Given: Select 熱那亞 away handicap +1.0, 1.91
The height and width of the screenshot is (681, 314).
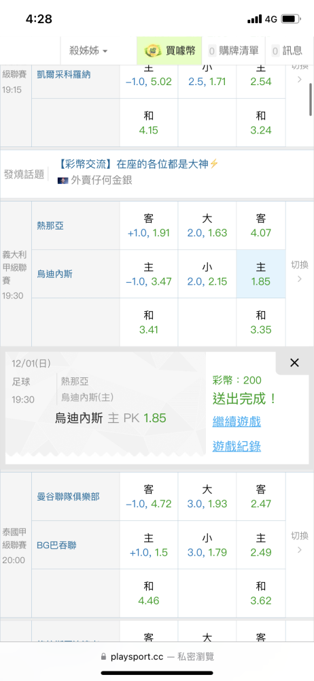Looking at the screenshot, I should [149, 225].
